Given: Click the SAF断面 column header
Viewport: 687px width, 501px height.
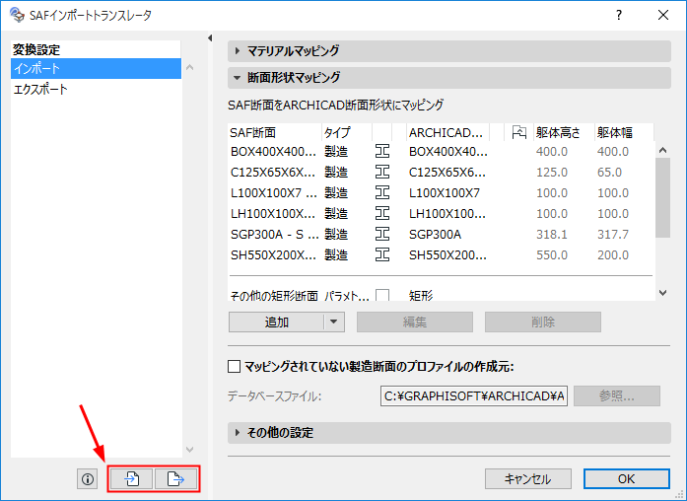Looking at the screenshot, I should [275, 132].
